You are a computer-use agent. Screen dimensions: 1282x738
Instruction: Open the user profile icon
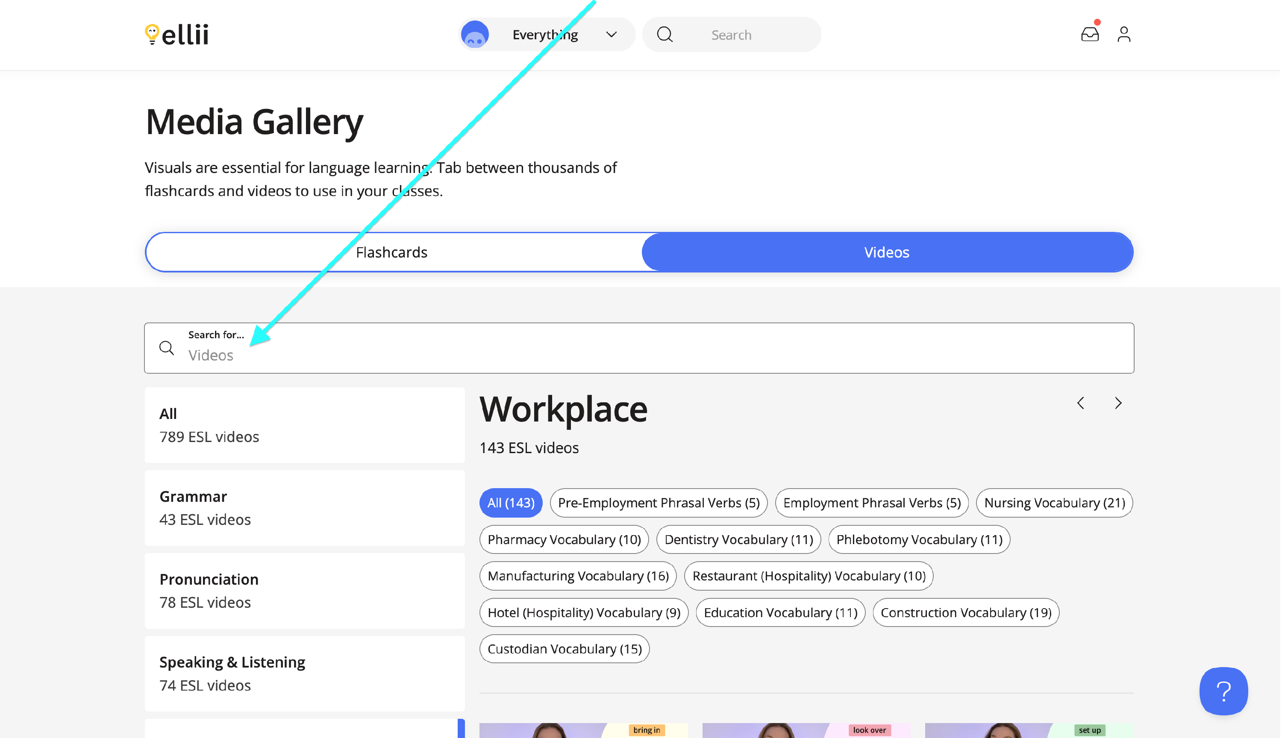[1125, 34]
